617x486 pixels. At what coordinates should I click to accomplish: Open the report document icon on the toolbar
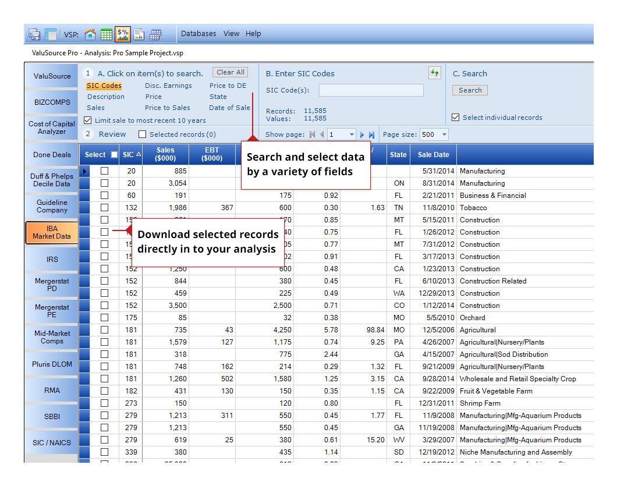[x=139, y=34]
